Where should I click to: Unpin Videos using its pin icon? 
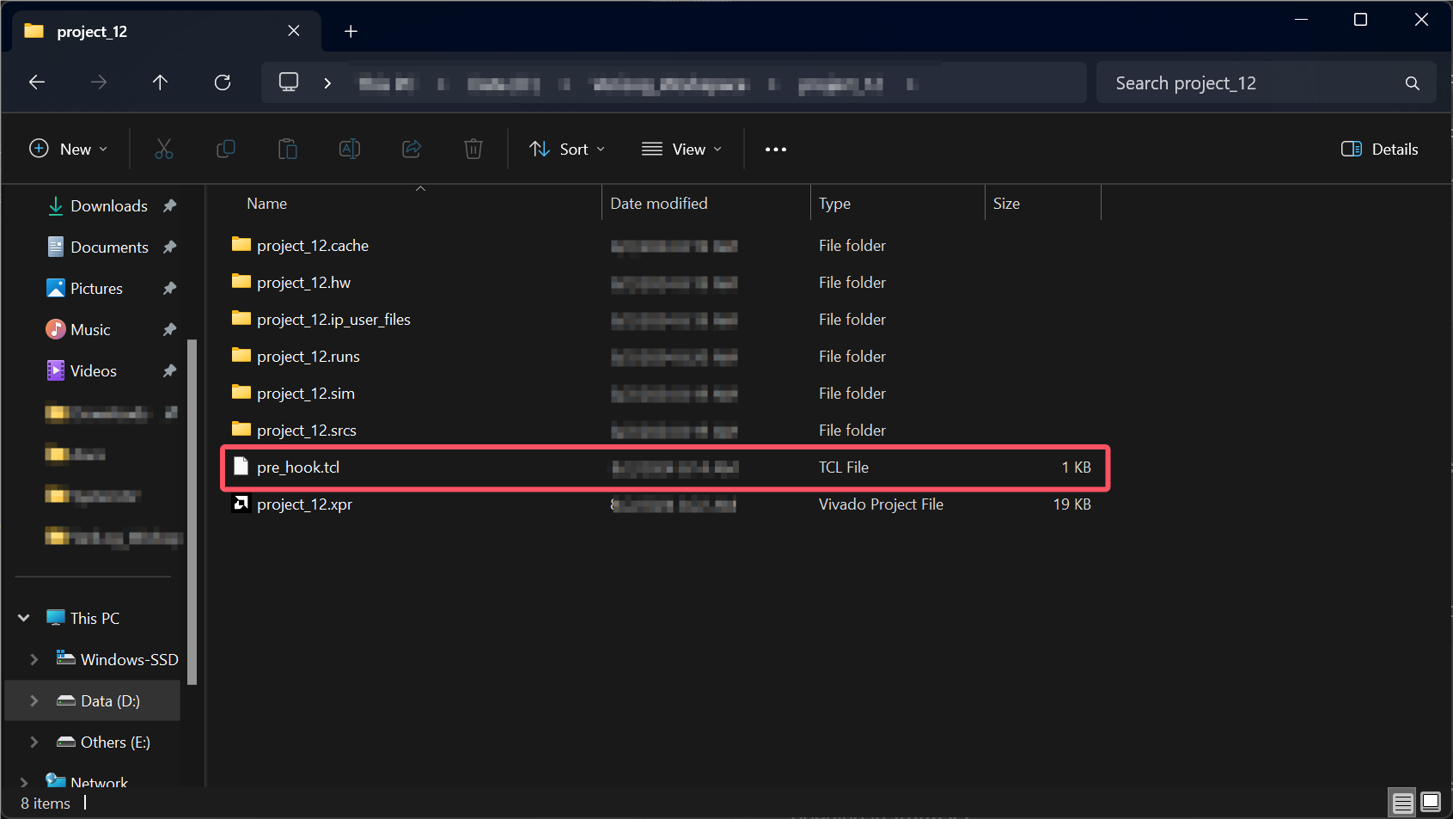point(169,371)
